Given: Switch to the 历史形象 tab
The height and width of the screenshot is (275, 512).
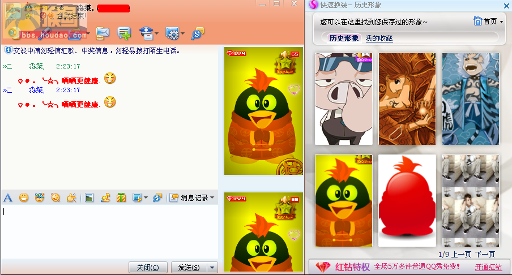Looking at the screenshot, I should [x=344, y=38].
